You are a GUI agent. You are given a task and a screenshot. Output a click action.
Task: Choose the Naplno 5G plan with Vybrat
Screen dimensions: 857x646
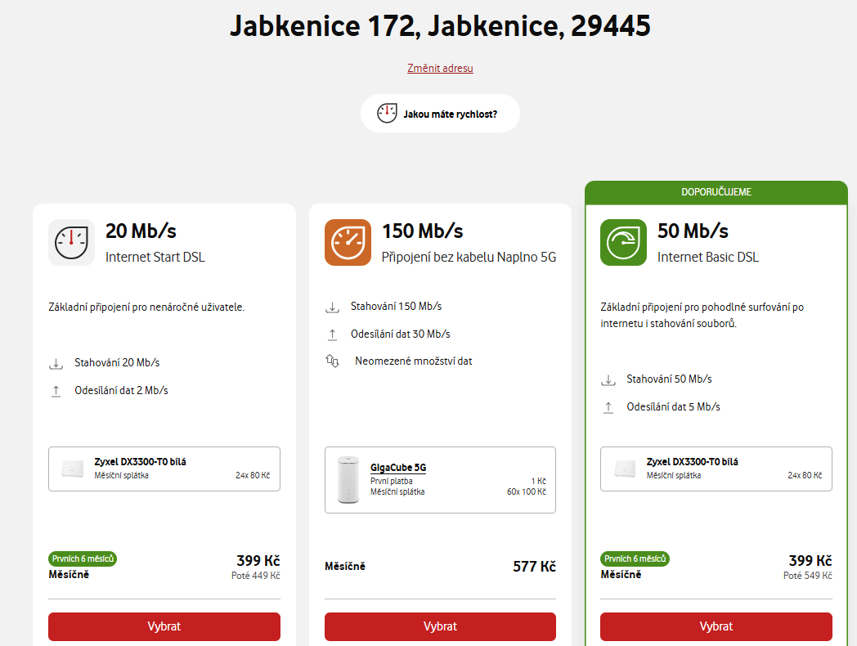(x=440, y=626)
